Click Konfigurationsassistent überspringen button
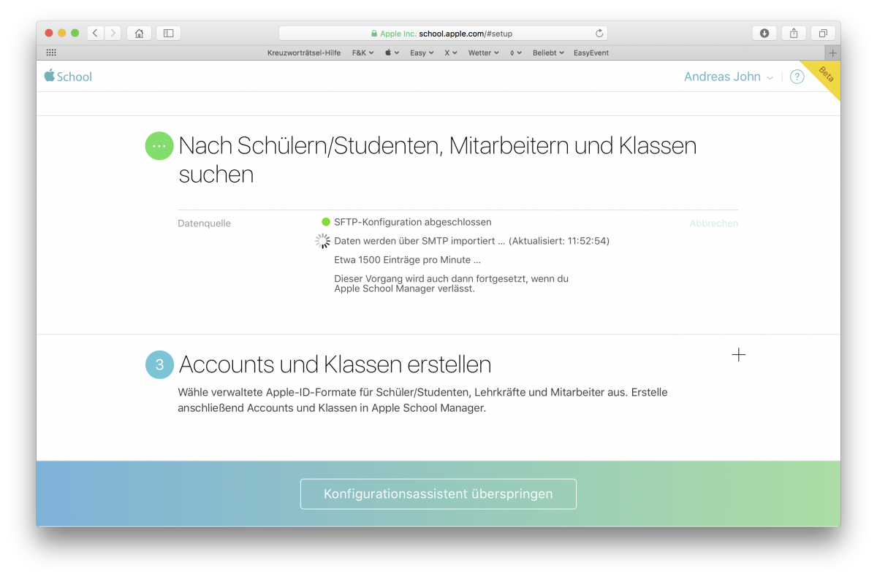 pyautogui.click(x=438, y=494)
